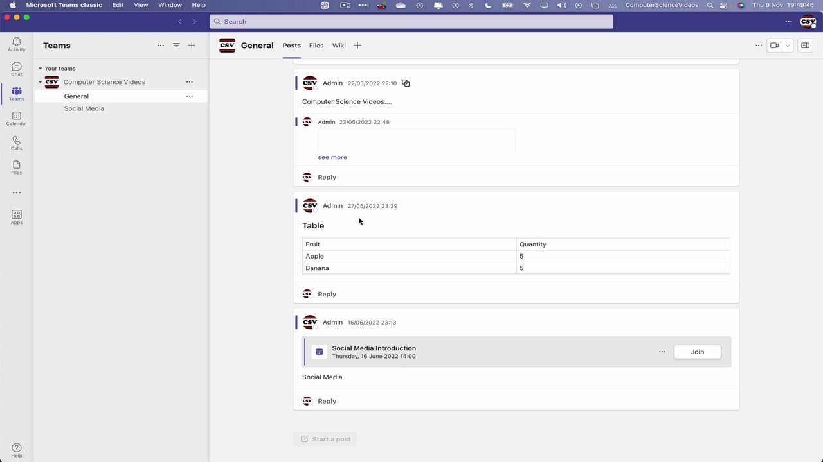Click the CSV profile avatar
The image size is (823, 462).
click(x=808, y=22)
